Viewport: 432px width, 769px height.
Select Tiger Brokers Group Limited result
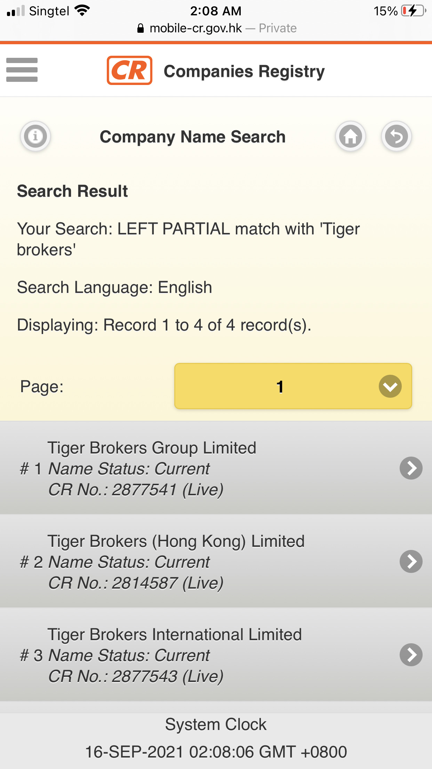pyautogui.click(x=216, y=468)
